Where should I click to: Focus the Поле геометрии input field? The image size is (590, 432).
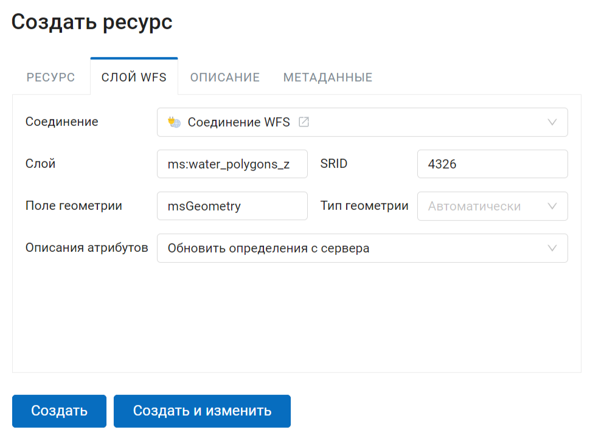click(x=232, y=206)
